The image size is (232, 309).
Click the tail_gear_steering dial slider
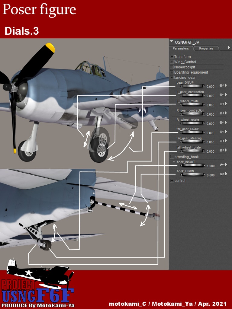[192, 142]
